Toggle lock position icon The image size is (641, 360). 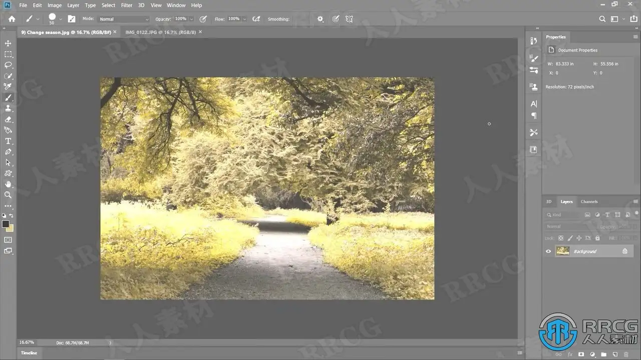(x=579, y=238)
